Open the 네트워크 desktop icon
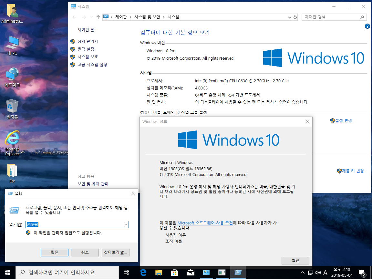The image size is (372, 279). click(12, 77)
